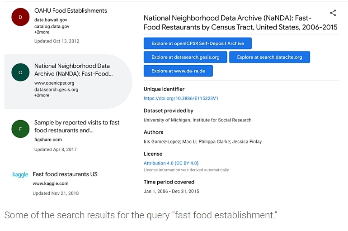Click the www.kaggle.com source text
The height and width of the screenshot is (231, 348).
click(x=51, y=183)
